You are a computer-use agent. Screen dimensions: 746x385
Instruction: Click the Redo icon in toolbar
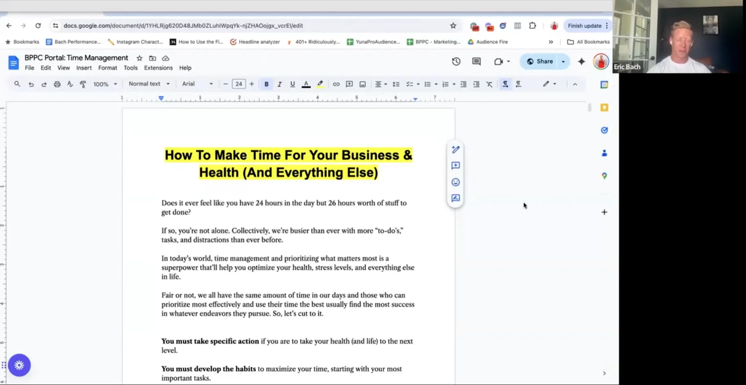tap(44, 84)
